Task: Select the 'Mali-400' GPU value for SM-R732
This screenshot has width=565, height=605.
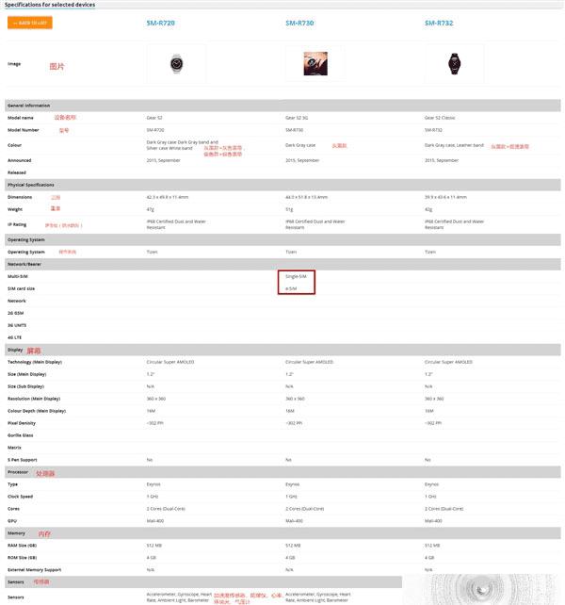Action: [x=433, y=521]
